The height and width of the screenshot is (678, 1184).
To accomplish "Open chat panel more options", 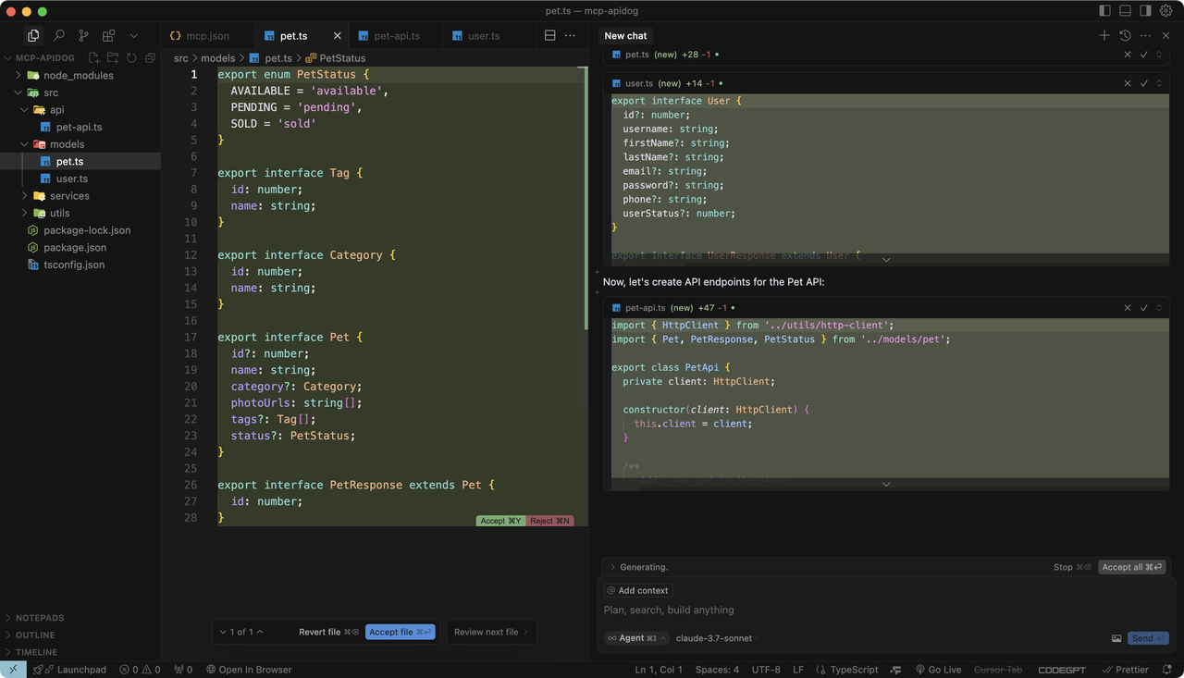I will coord(1145,35).
